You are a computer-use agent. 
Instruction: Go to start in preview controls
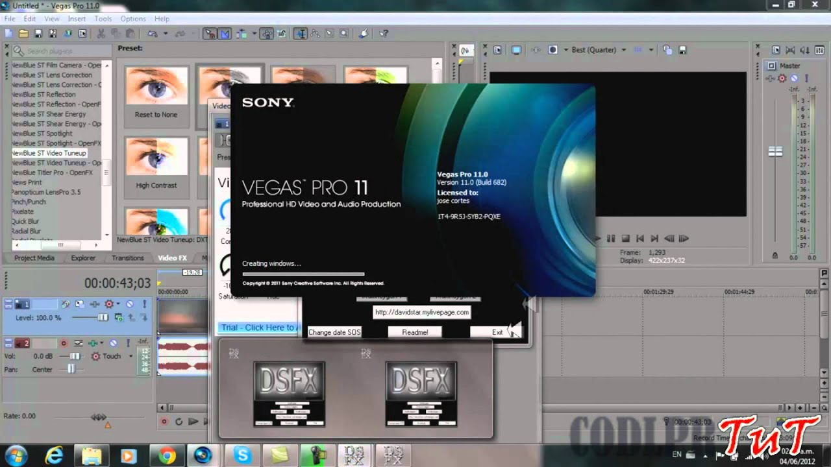(x=640, y=239)
